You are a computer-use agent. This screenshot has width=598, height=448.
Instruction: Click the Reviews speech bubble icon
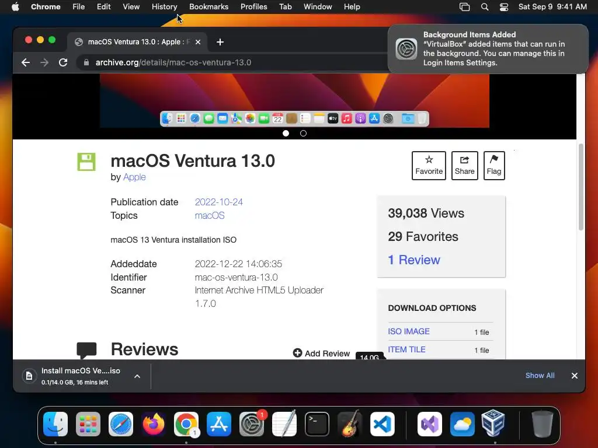(86, 350)
